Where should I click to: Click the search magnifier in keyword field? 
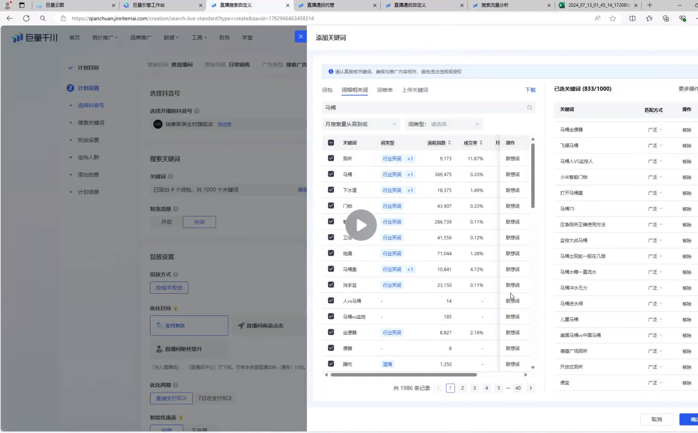point(530,108)
